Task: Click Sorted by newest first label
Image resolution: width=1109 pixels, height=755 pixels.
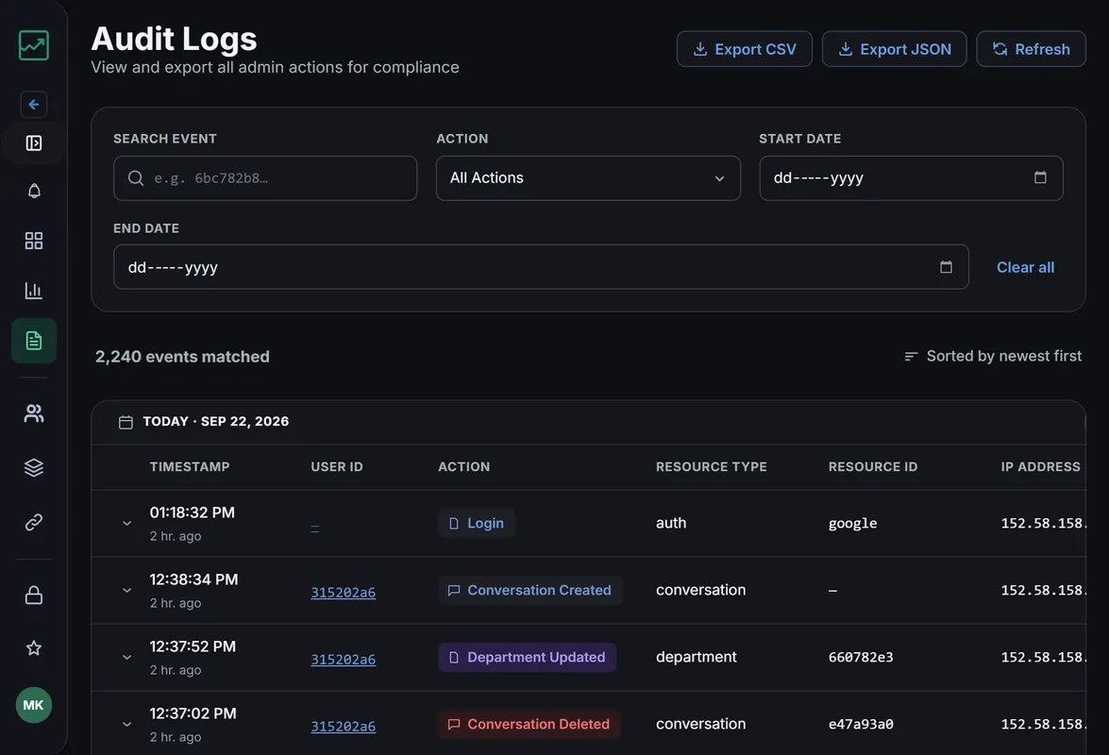Action: [1003, 357]
